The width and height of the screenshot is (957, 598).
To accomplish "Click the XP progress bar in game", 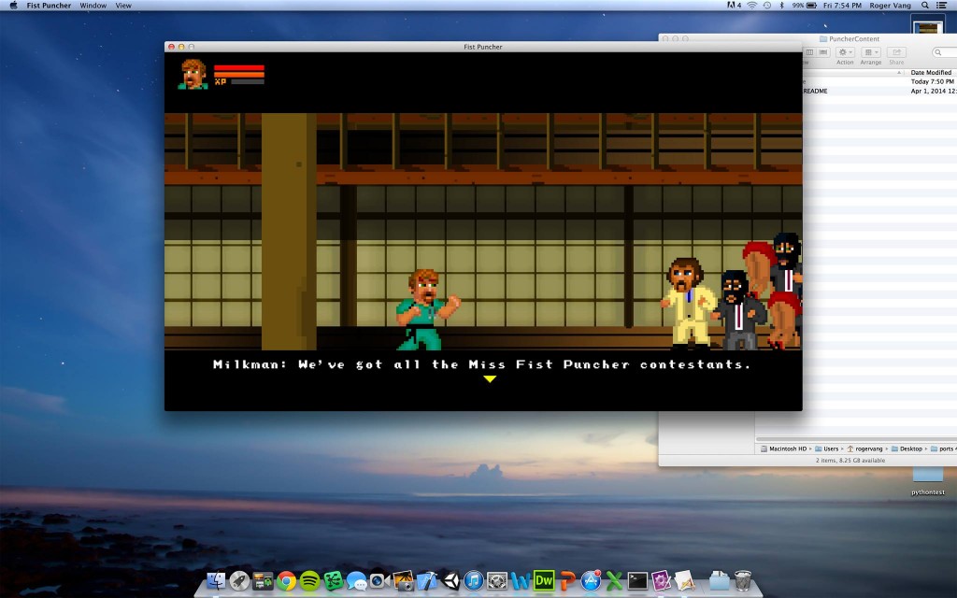I will click(x=247, y=82).
